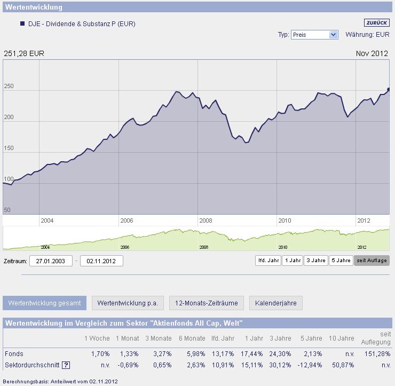Click the 2008 label on main chart axis
Screen dimensions: 395x386
(206, 220)
